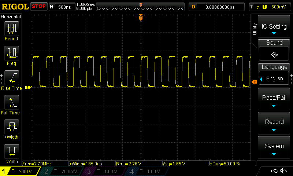Select the Period measurement icon
The image size is (293, 176).
[12, 29]
